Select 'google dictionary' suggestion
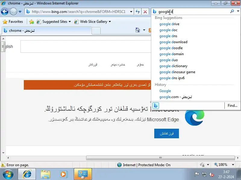This screenshot has width=241, height=180. [174, 66]
